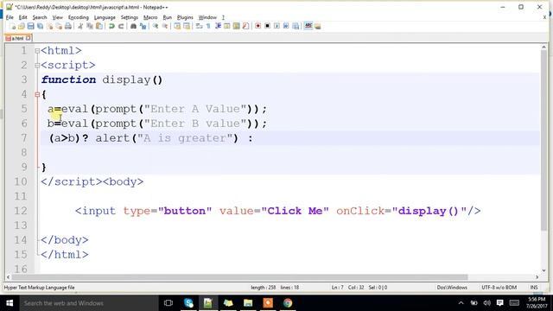Open the Replace dialog toolbar icon
The width and height of the screenshot is (553, 311).
pos(143,26)
